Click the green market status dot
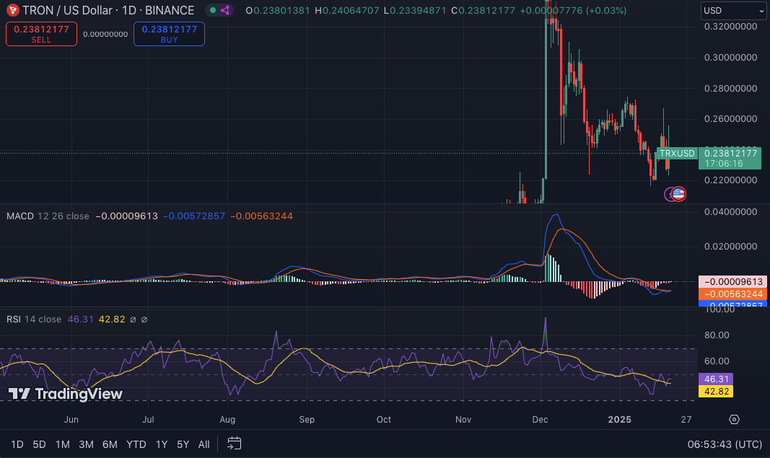The width and height of the screenshot is (770, 458). pyautogui.click(x=213, y=10)
